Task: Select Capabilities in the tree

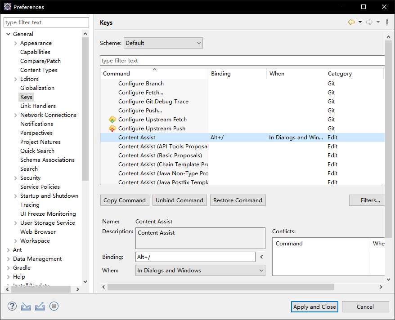Action: [x=35, y=52]
